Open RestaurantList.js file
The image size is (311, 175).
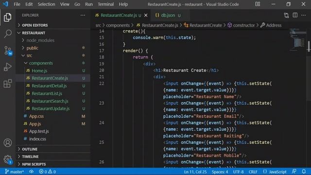(53, 93)
